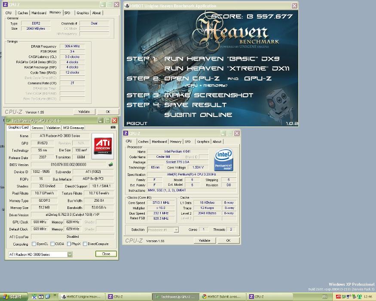Click Validate in the CPU tab CPU-Z window

pos(205,240)
